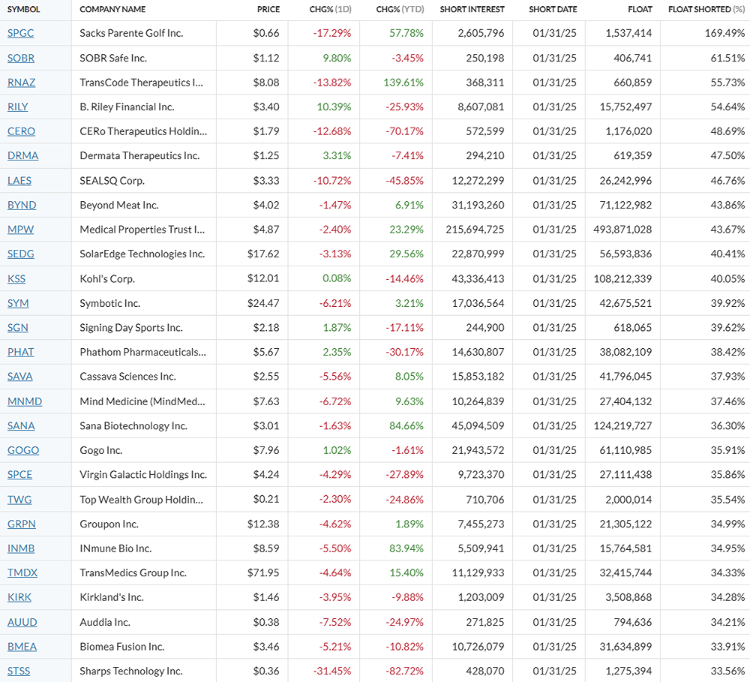Open the KSS ticker link
Image resolution: width=750 pixels, height=682 pixels.
point(16,278)
